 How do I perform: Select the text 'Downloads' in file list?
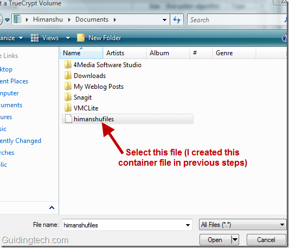click(90, 76)
